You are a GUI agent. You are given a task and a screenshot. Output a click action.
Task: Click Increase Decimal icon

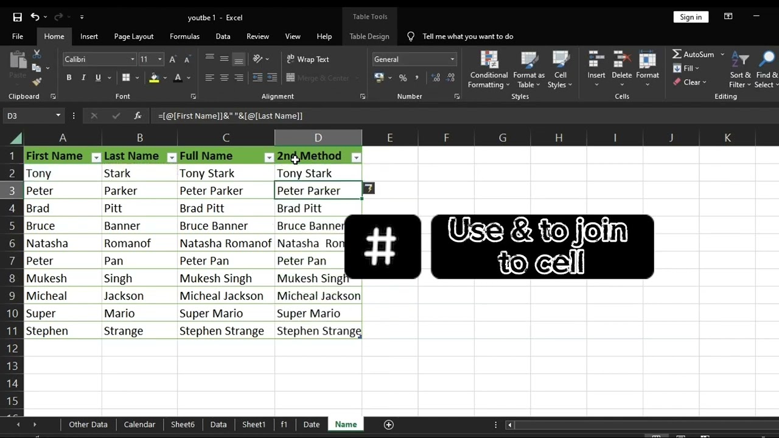click(x=436, y=78)
